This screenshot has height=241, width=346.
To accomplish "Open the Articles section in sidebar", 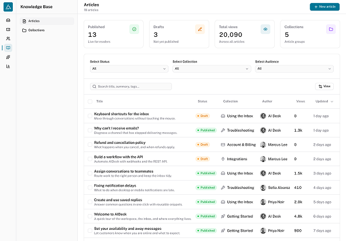I will 47,21.
